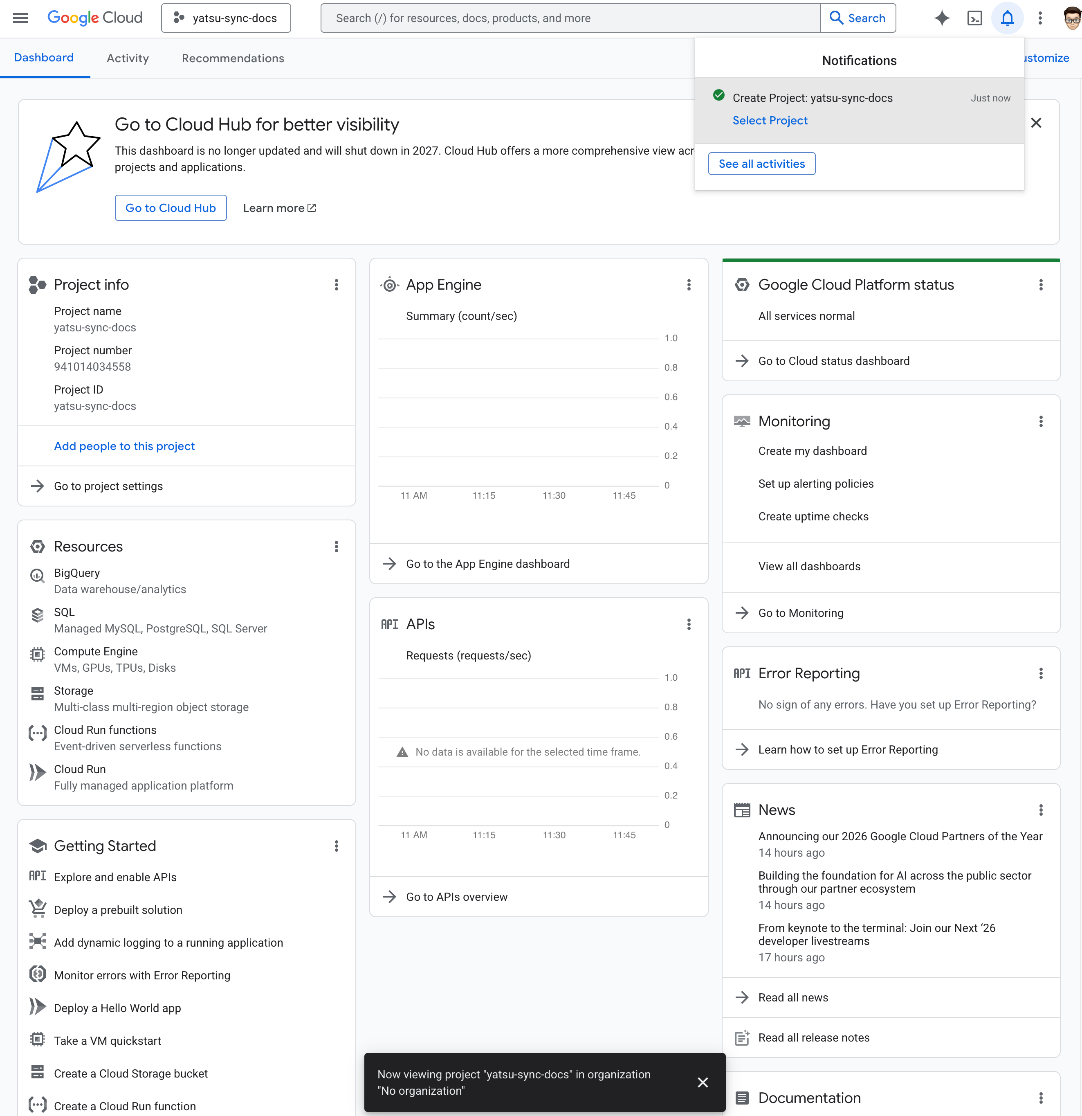Viewport: 1082px width, 1116px height.
Task: Open the top bar vertical dots menu
Action: pos(1040,18)
